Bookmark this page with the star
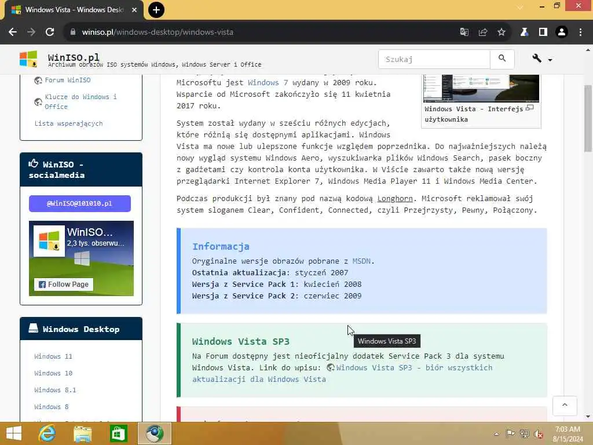This screenshot has width=593, height=445. tap(502, 32)
